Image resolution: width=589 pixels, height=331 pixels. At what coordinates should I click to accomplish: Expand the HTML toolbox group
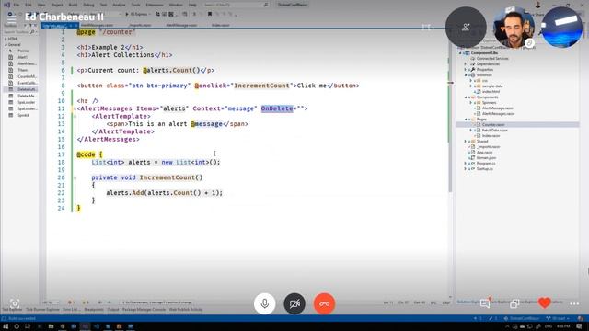(x=6, y=39)
